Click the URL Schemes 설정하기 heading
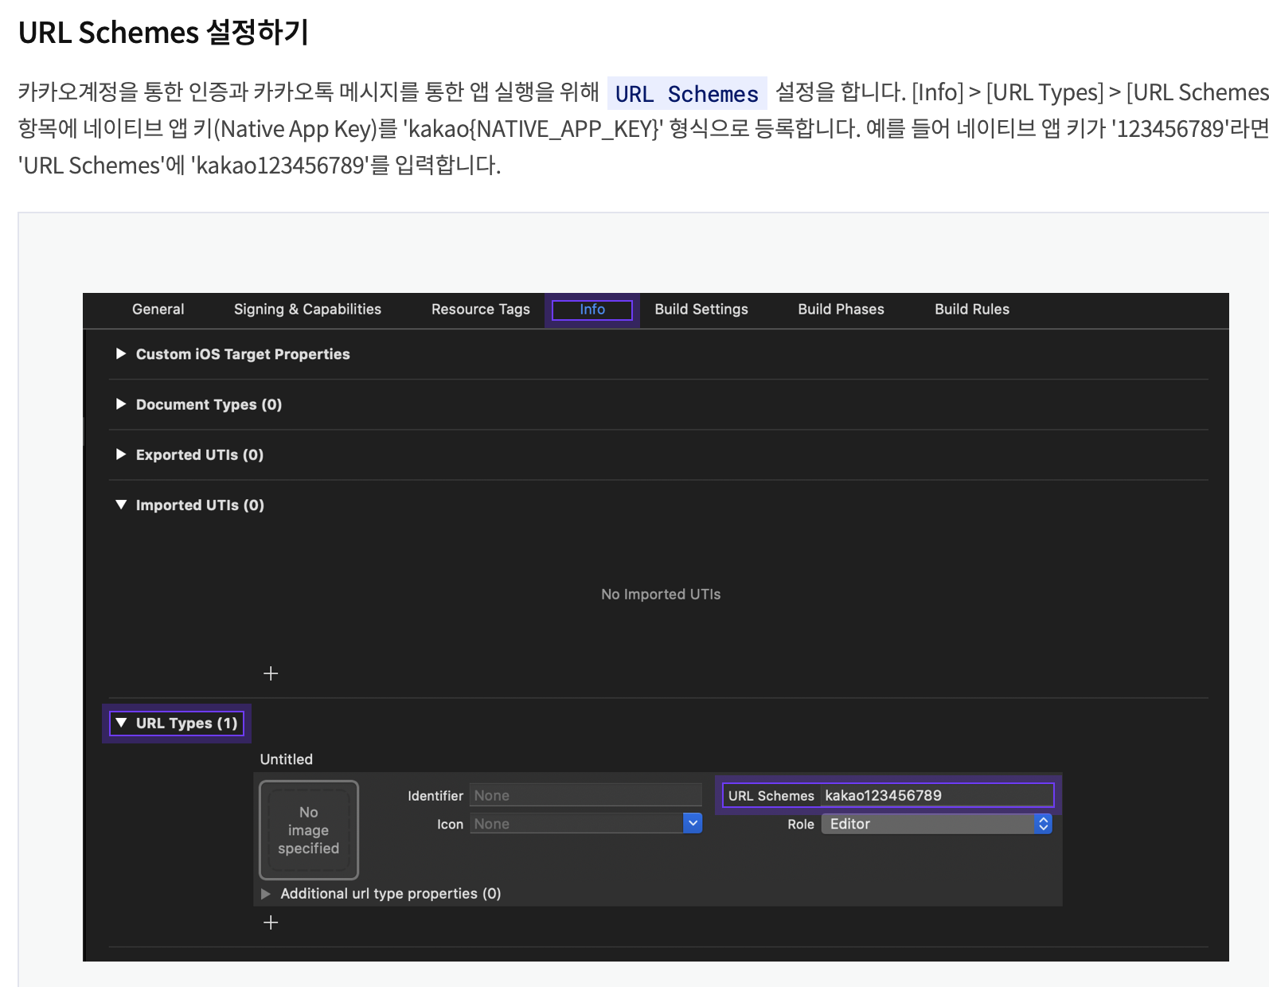Viewport: 1269px width, 987px height. click(163, 33)
